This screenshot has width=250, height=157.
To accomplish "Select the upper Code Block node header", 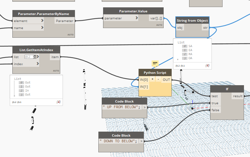I will coord(124,102).
